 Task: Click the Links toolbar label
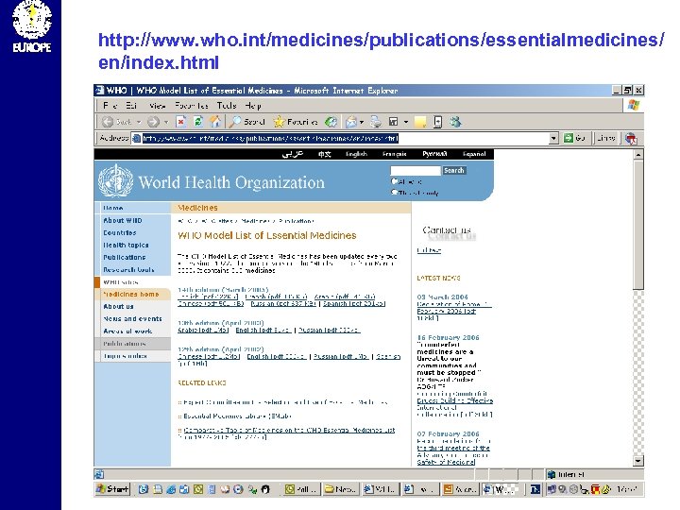coord(605,138)
